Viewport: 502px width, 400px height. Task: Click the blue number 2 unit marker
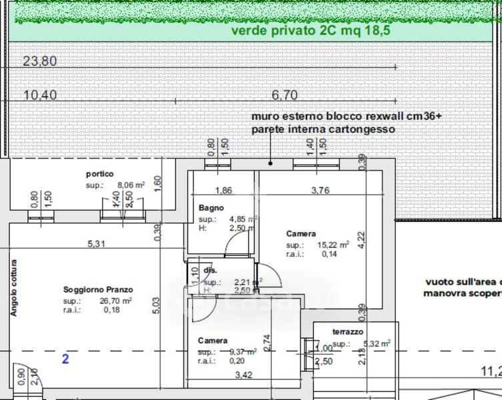(x=65, y=359)
